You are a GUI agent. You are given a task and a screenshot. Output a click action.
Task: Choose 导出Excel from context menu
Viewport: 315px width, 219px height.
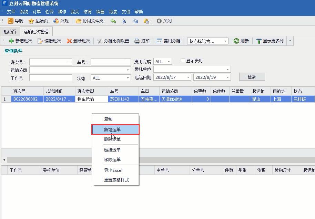point(113,170)
